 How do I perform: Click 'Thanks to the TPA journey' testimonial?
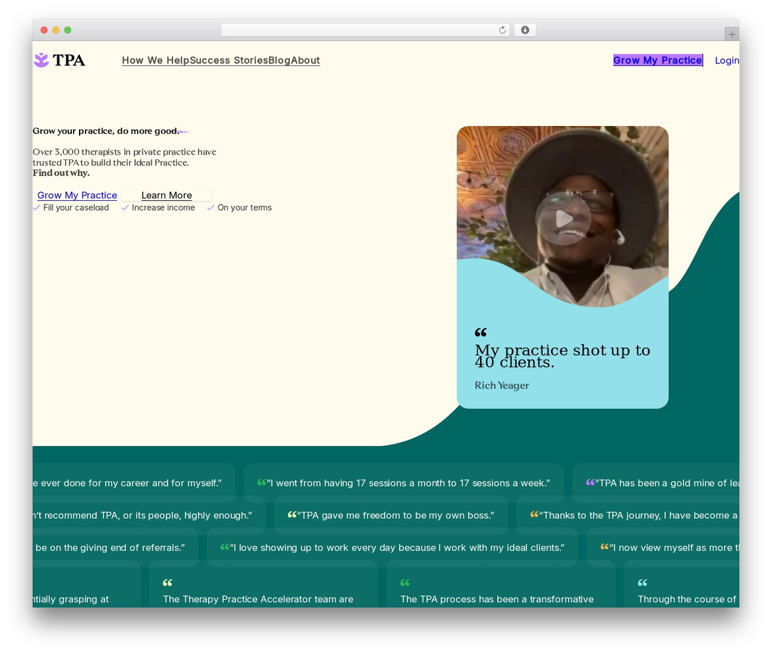(x=628, y=515)
